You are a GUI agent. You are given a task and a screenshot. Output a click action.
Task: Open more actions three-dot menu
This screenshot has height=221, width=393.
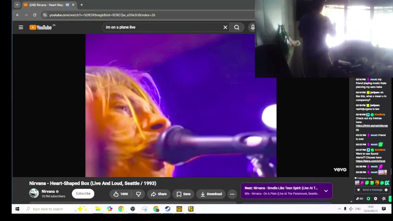232,194
